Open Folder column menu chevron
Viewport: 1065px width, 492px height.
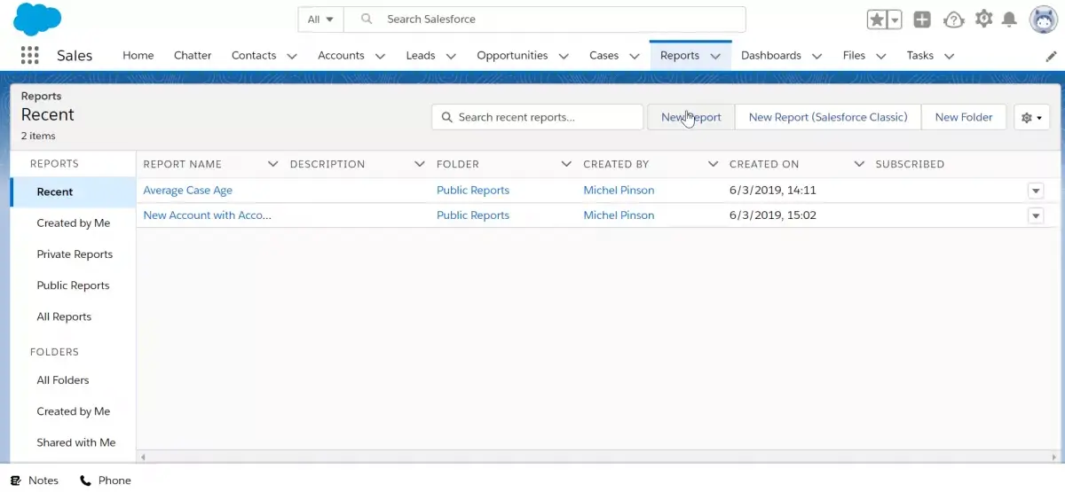[566, 164]
